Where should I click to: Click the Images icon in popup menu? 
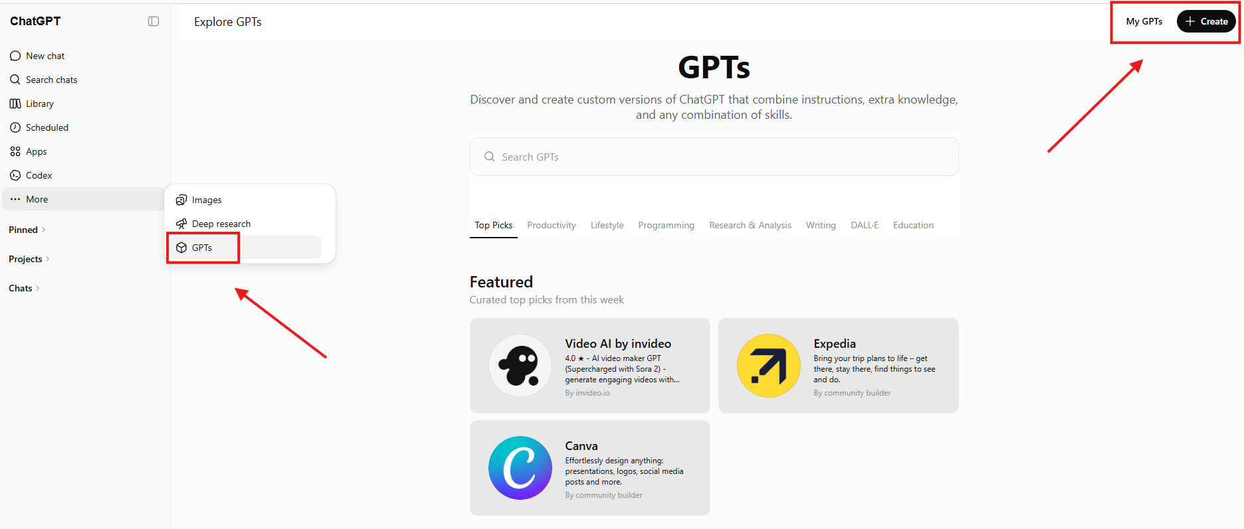(x=181, y=200)
